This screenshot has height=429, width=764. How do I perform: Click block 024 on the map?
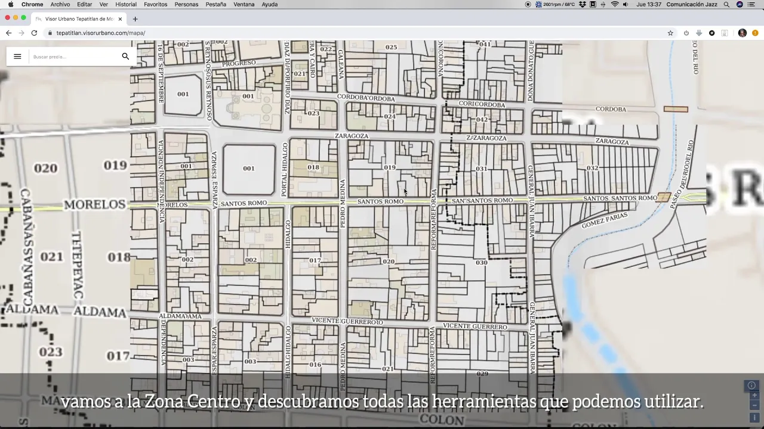click(390, 116)
